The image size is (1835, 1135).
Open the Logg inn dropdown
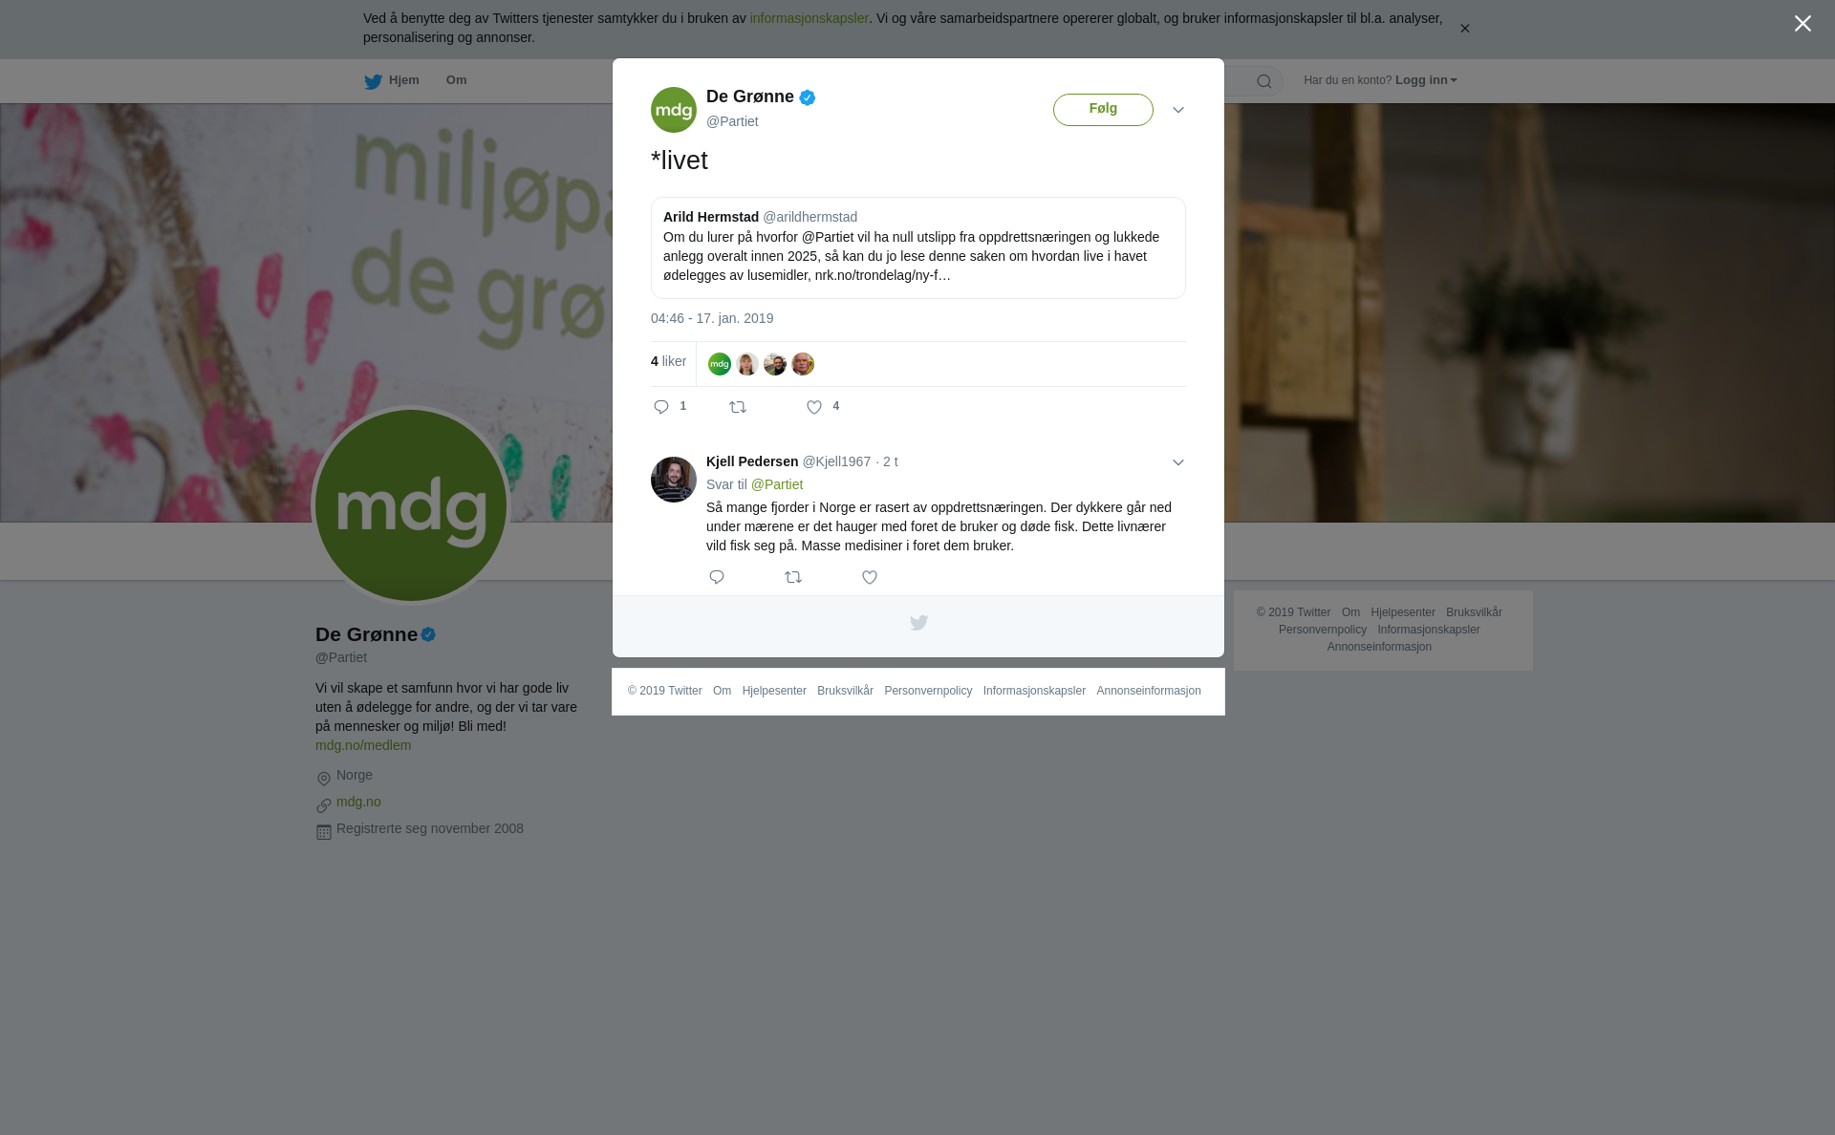(x=1426, y=80)
